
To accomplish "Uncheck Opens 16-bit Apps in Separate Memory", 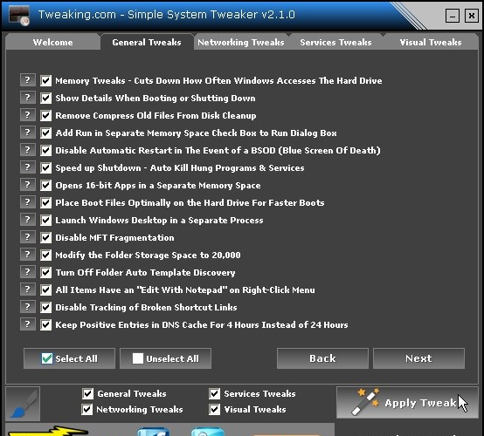I will [x=46, y=186].
